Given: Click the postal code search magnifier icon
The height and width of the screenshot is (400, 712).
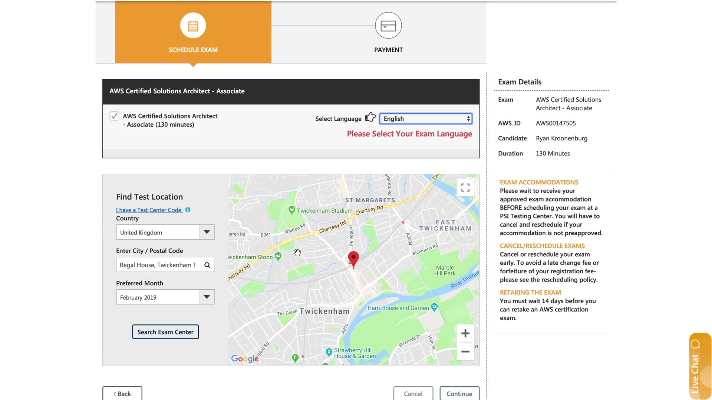Looking at the screenshot, I should tap(207, 265).
